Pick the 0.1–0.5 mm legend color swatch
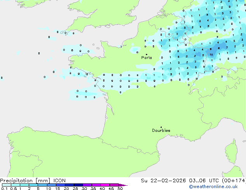The height and width of the screenshot is (190, 246). pos(7,185)
